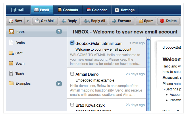This screenshot has height=117, width=185.
Task: Open the Inbox folder
Action: click(x=36, y=31)
